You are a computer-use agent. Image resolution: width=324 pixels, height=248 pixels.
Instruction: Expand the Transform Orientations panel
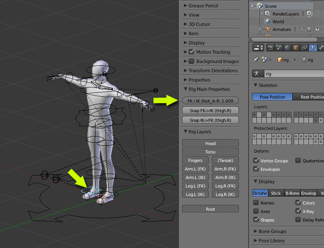click(x=211, y=70)
